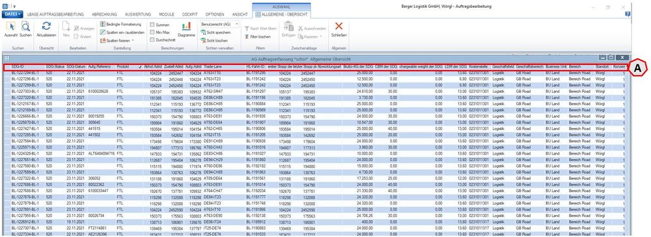This screenshot has height=237, width=651.
Task: Open the DATEI menu
Action: point(13,14)
